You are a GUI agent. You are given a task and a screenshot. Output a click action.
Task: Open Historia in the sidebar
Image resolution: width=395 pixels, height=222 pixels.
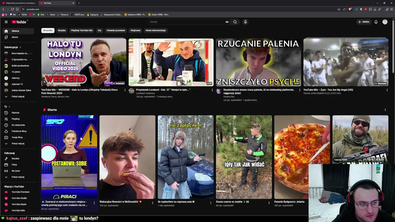(x=18, y=113)
